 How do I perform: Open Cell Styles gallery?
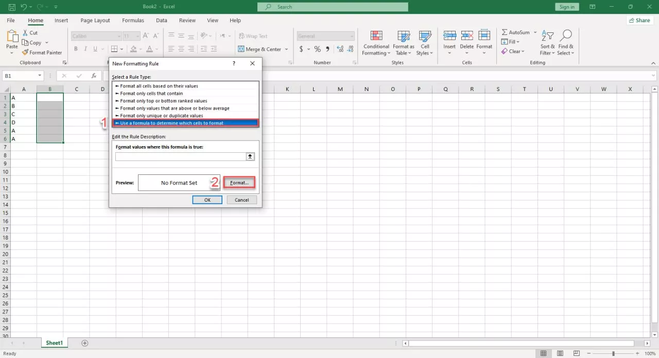pyautogui.click(x=425, y=43)
